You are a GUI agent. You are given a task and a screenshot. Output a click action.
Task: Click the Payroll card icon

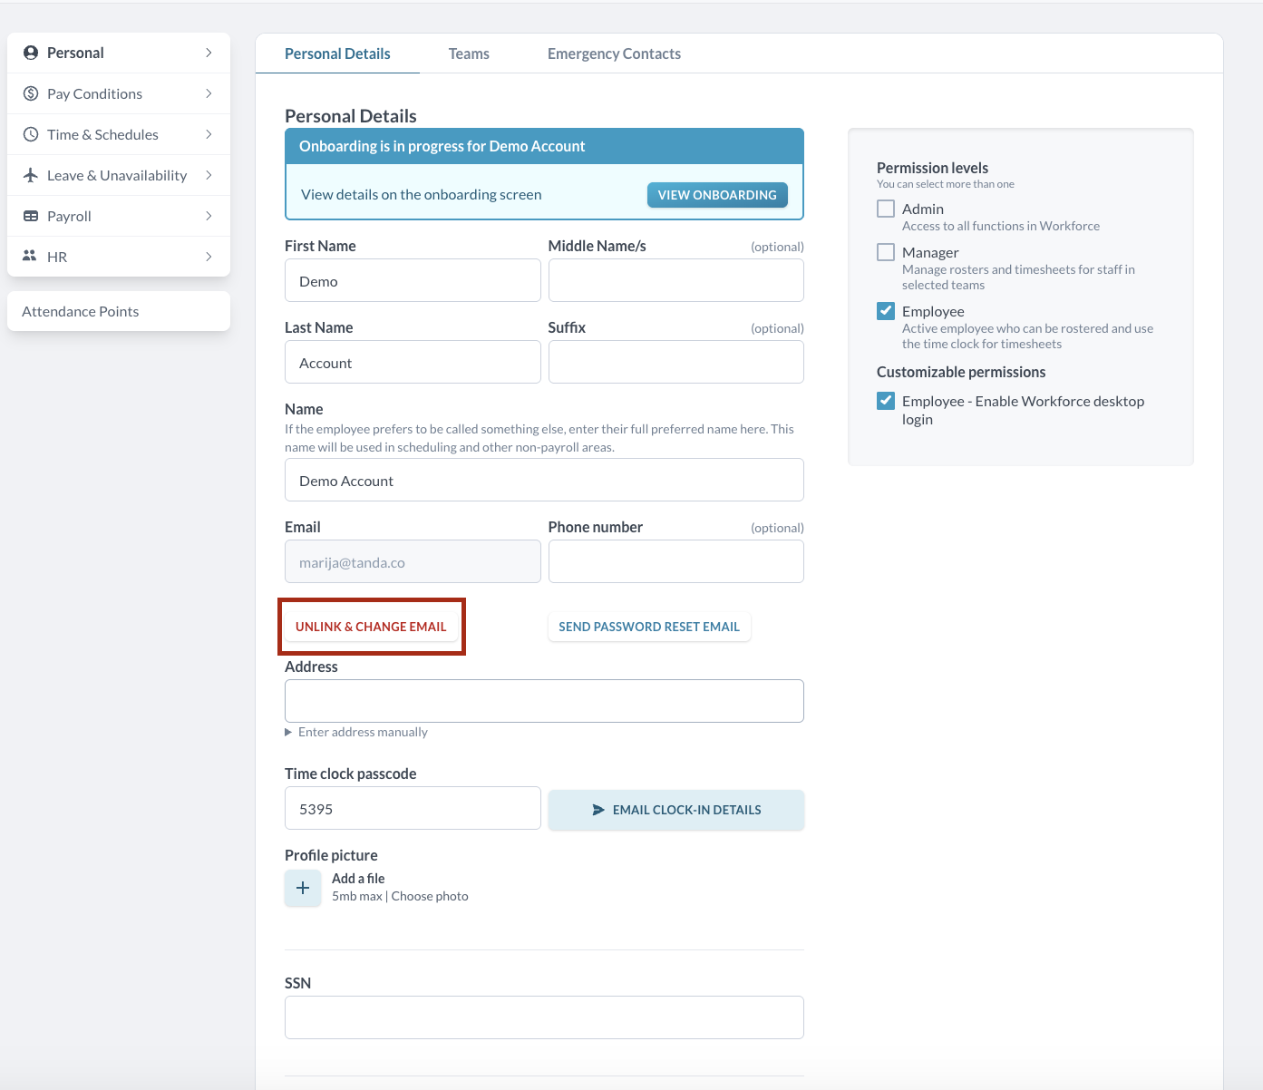pyautogui.click(x=31, y=216)
